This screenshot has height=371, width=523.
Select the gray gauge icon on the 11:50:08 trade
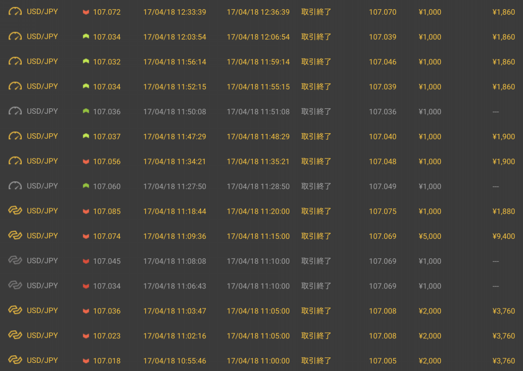point(15,111)
